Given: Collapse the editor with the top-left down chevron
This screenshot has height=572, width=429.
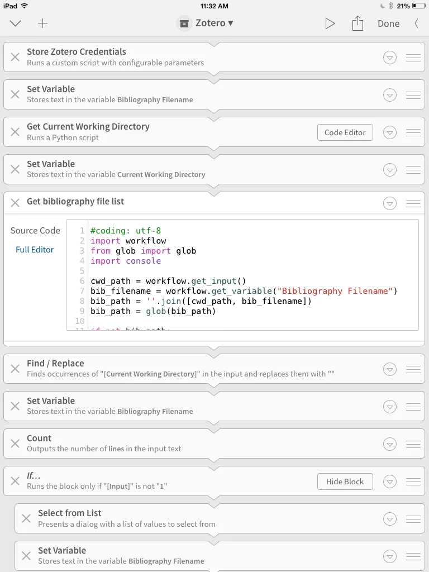Looking at the screenshot, I should pos(15,23).
